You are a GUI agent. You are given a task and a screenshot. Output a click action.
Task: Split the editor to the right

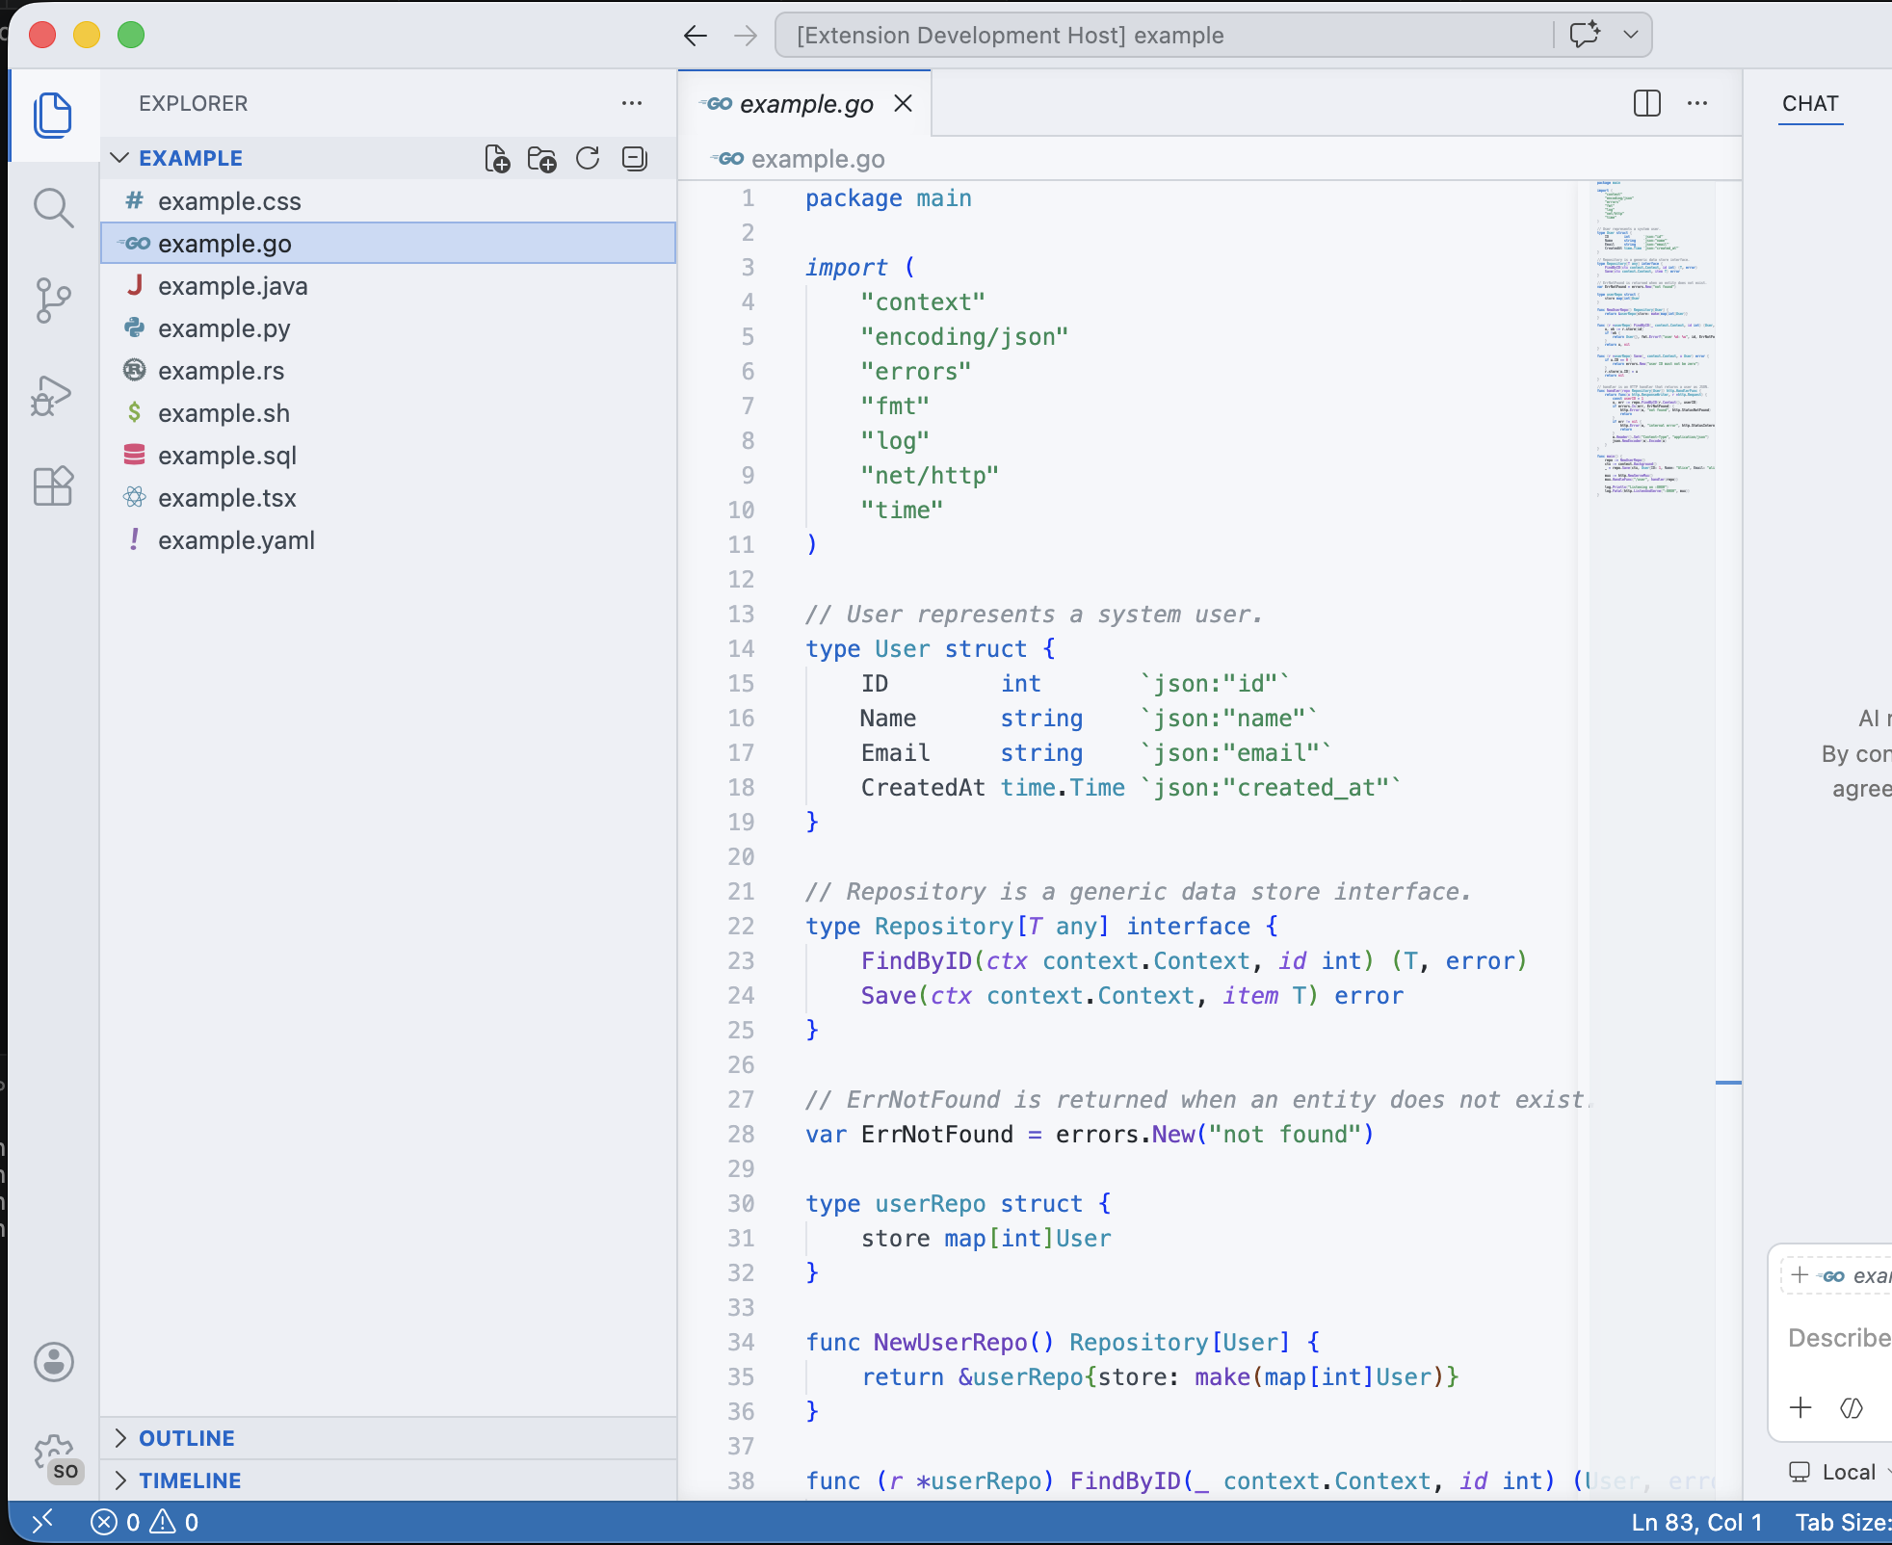[1647, 103]
